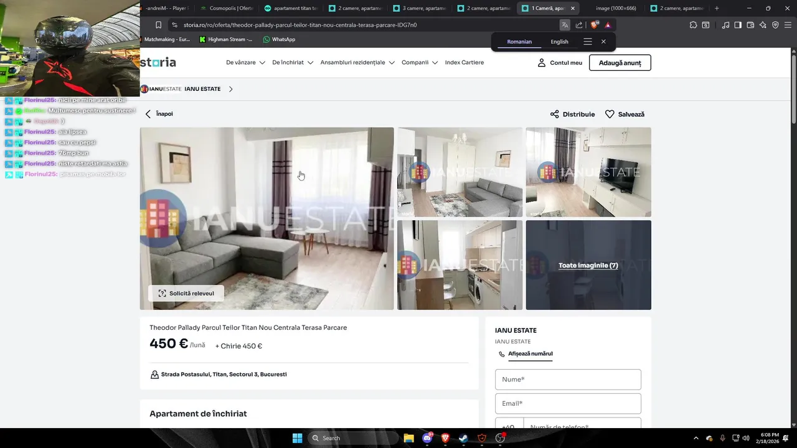Switch to the Cosmopolis | Oferte tab
This screenshot has height=448, width=797.
point(227,8)
